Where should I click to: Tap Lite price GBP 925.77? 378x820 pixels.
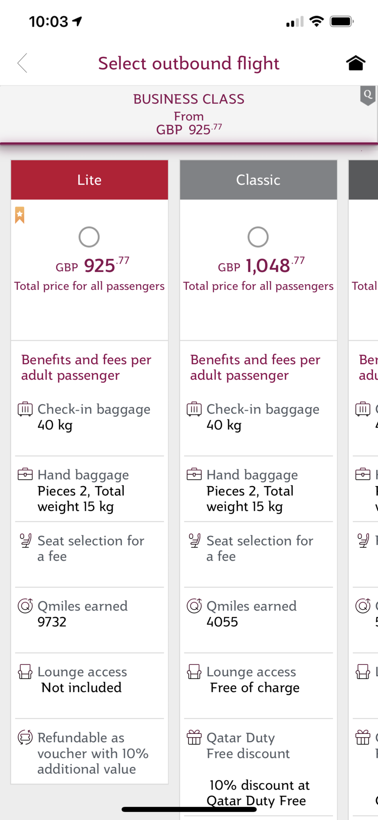click(x=93, y=266)
